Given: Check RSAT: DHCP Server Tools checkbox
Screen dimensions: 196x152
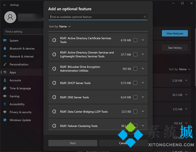Looking at the screenshot, I should tap(135, 83).
